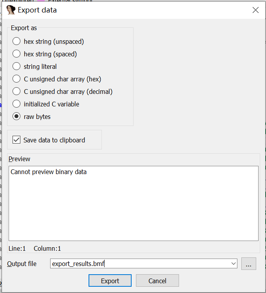
Task: Click inside the Preview text area
Action: click(x=133, y=203)
